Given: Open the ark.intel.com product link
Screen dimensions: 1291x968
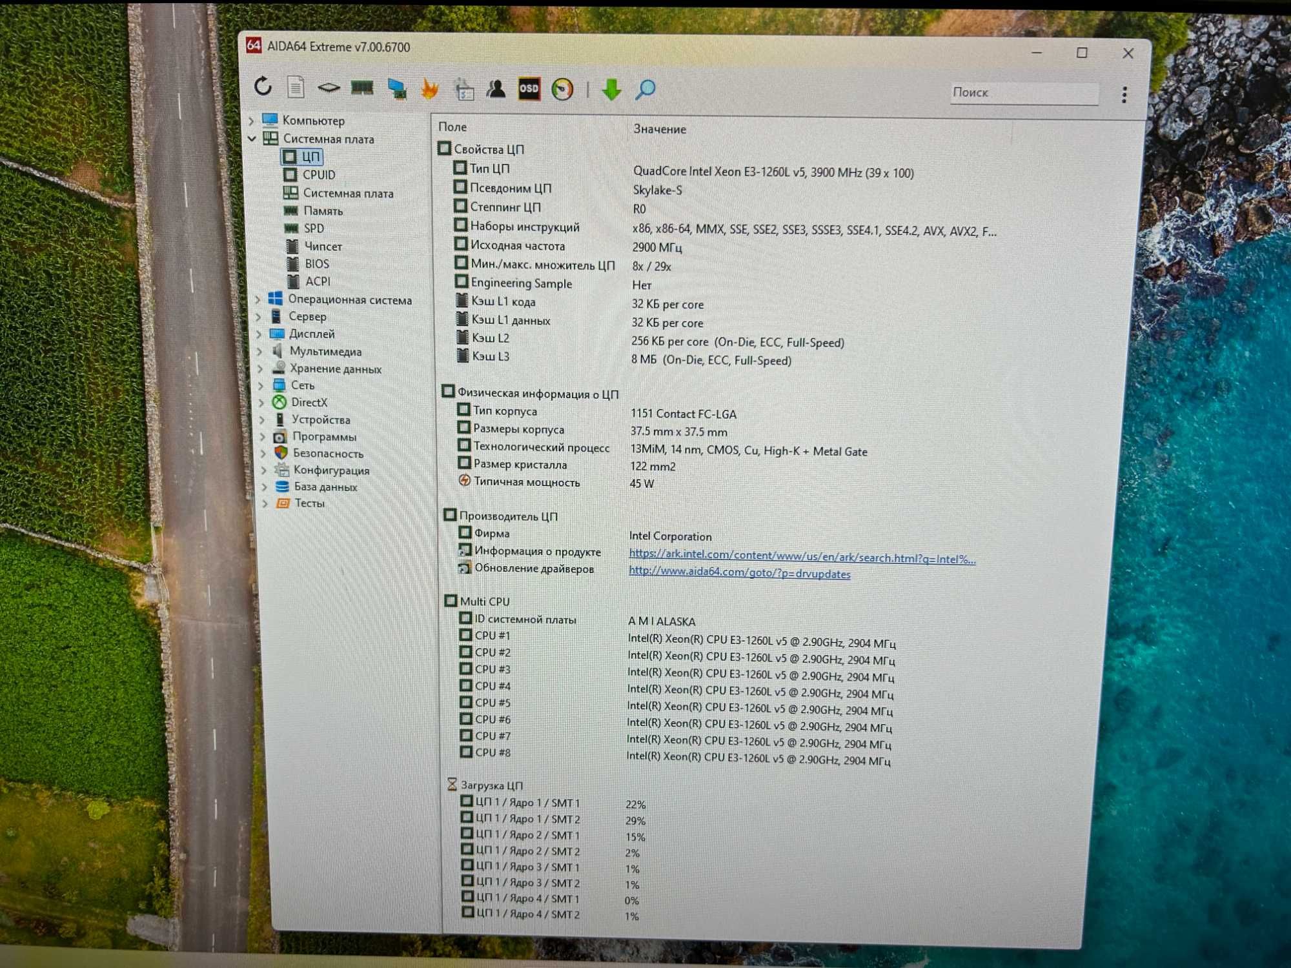Looking at the screenshot, I should [802, 556].
